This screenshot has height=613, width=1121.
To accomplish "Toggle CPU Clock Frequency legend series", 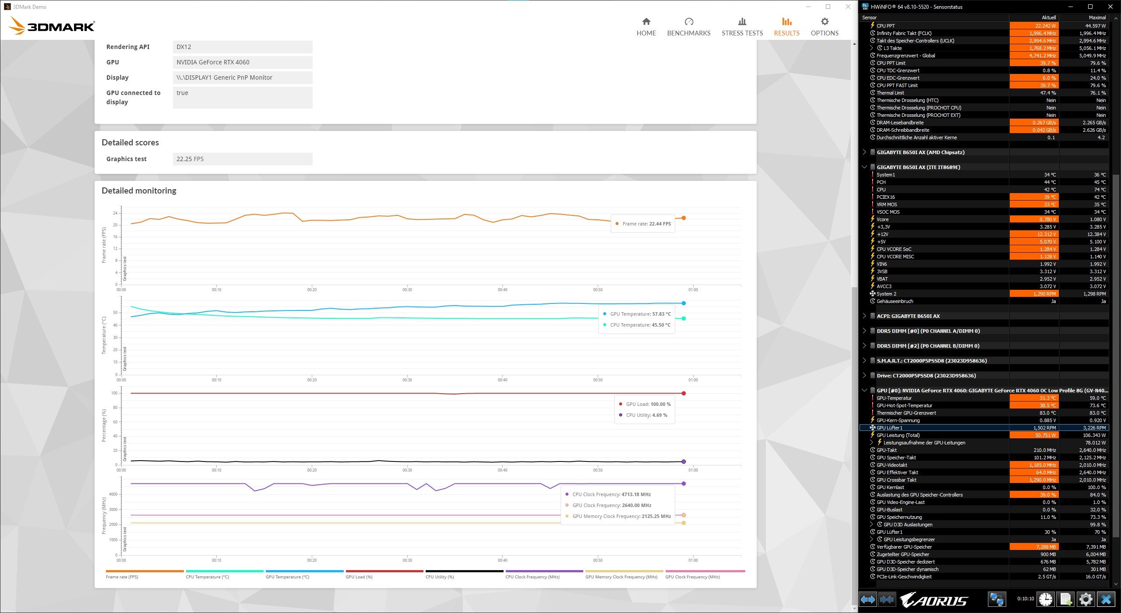I will click(544, 574).
